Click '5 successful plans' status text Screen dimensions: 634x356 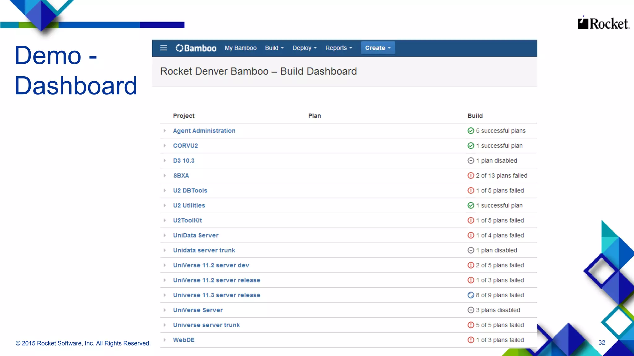point(501,131)
